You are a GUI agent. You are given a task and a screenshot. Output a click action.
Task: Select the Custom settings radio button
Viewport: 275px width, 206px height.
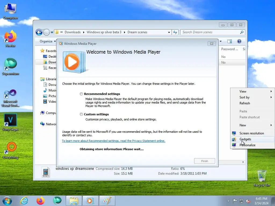(81, 114)
